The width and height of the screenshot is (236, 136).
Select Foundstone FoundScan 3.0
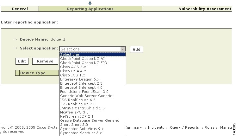[93, 92]
